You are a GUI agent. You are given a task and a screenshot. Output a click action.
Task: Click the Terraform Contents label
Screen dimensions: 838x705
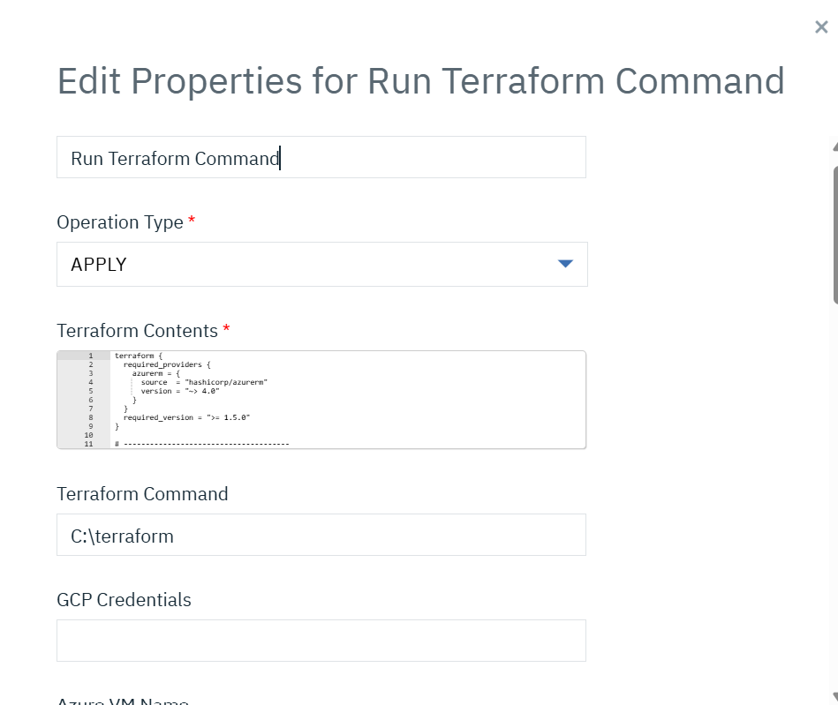pos(137,331)
